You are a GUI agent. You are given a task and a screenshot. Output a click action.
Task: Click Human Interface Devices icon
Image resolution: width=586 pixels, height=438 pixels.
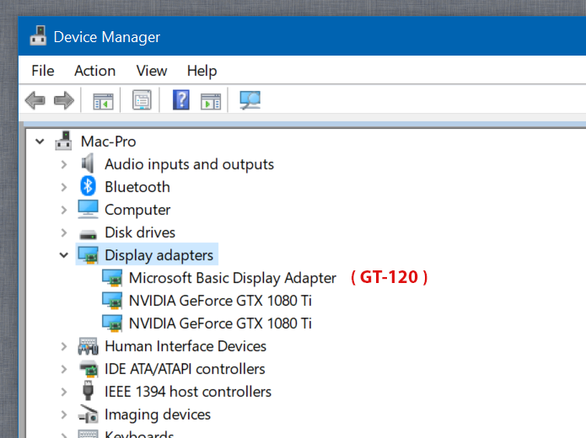(x=89, y=346)
